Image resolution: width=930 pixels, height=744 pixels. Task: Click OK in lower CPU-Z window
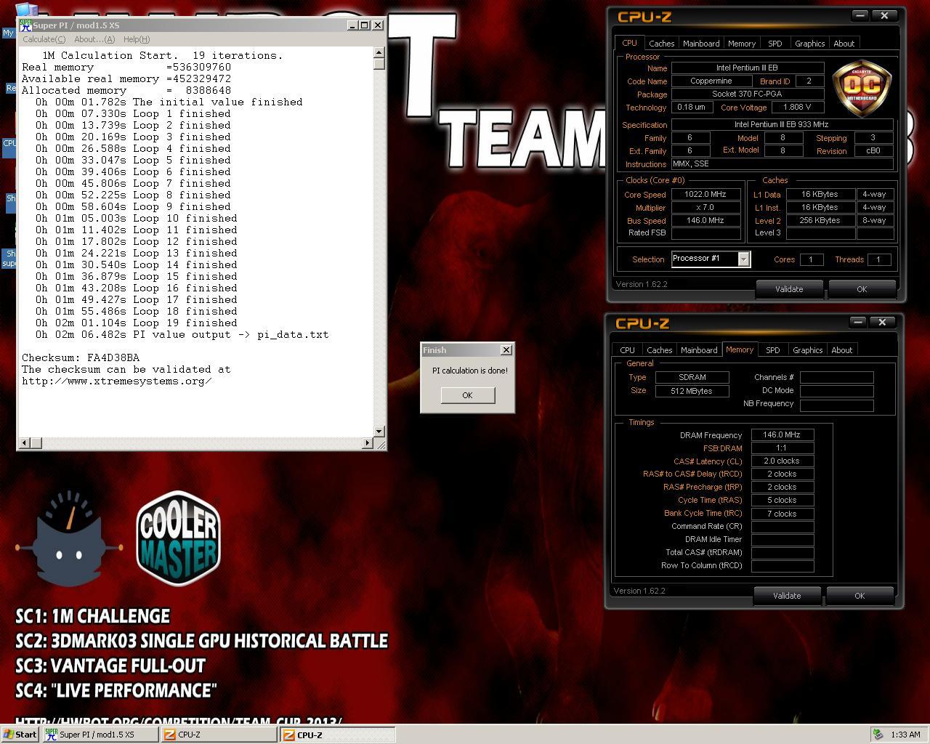[x=860, y=596]
